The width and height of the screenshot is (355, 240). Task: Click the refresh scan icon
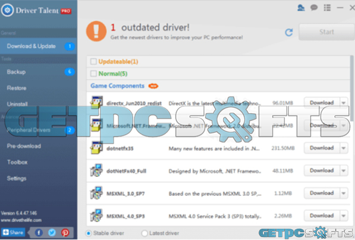tap(288, 32)
